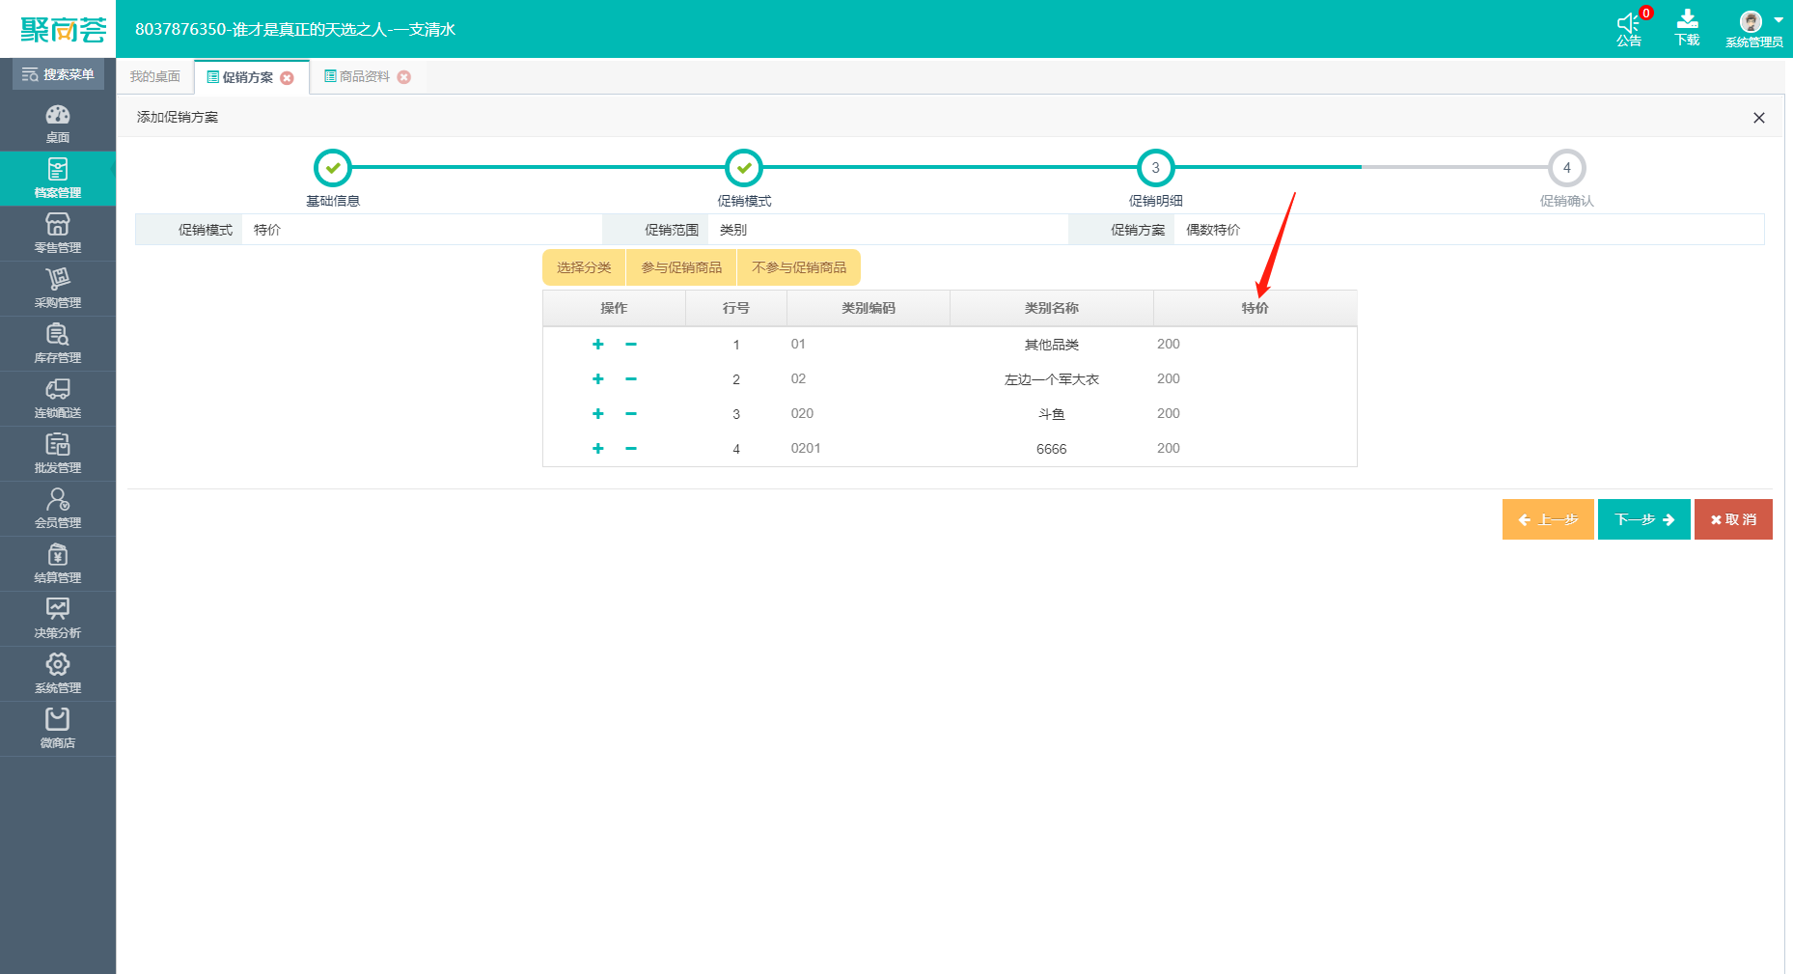Screen dimensions: 1793x974
Task: Click the 参与促销商品 button
Action: click(x=681, y=267)
